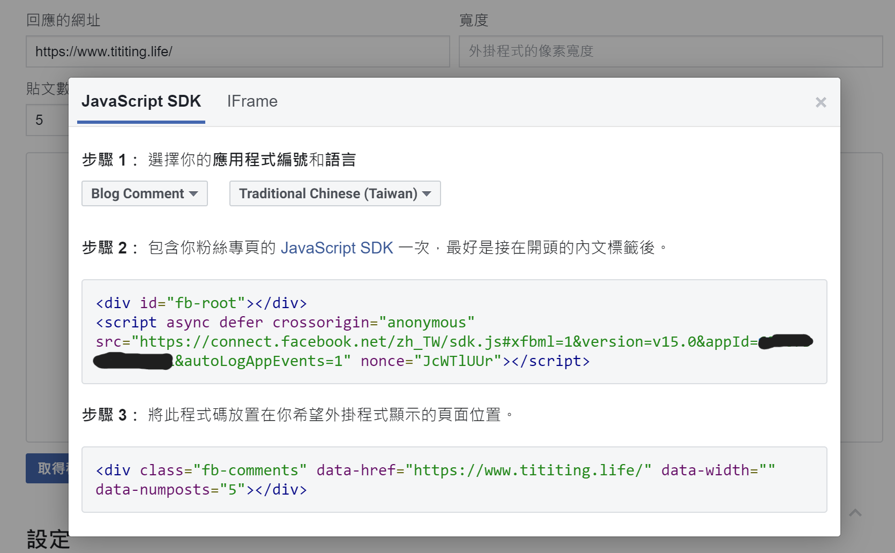The image size is (895, 553).
Task: Open the Blog Comment app dropdown
Action: tap(145, 193)
